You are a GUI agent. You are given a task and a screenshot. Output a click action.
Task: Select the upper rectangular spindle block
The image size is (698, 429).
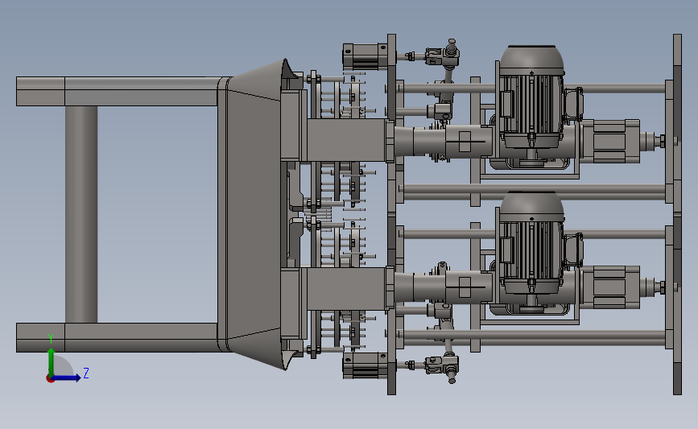[x=346, y=140]
